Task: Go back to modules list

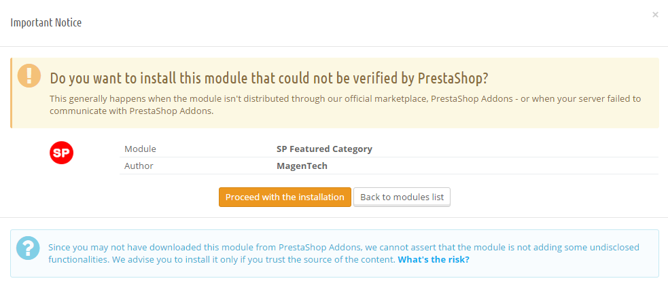Action: [x=402, y=197]
